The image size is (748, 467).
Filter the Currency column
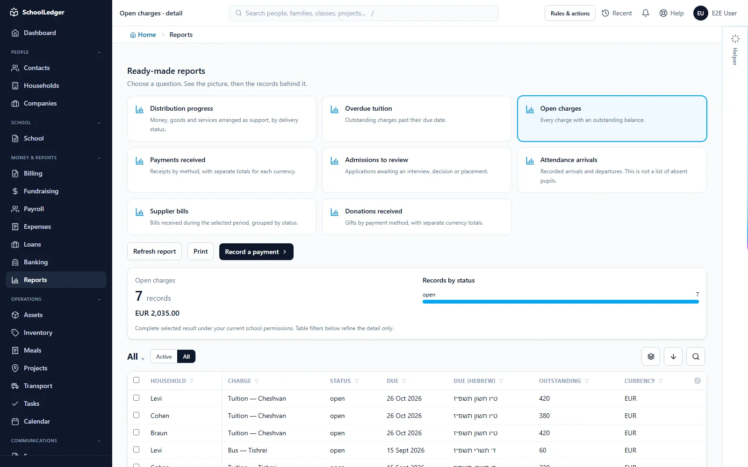(661, 381)
